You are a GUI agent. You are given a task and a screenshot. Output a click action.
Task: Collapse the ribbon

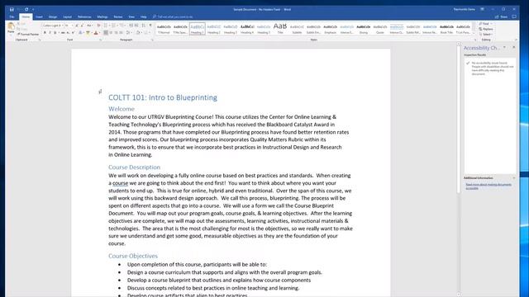[516, 40]
